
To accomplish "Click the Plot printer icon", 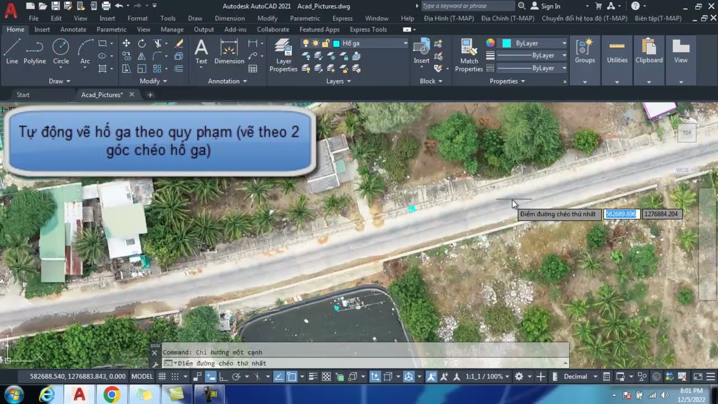I will (x=106, y=6).
